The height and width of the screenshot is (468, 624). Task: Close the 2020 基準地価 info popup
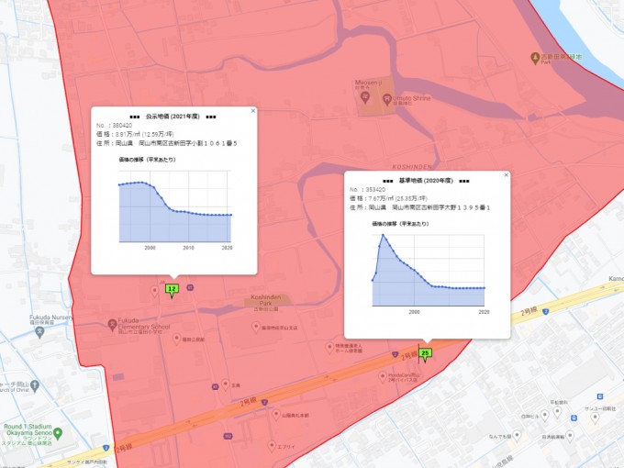(506, 174)
